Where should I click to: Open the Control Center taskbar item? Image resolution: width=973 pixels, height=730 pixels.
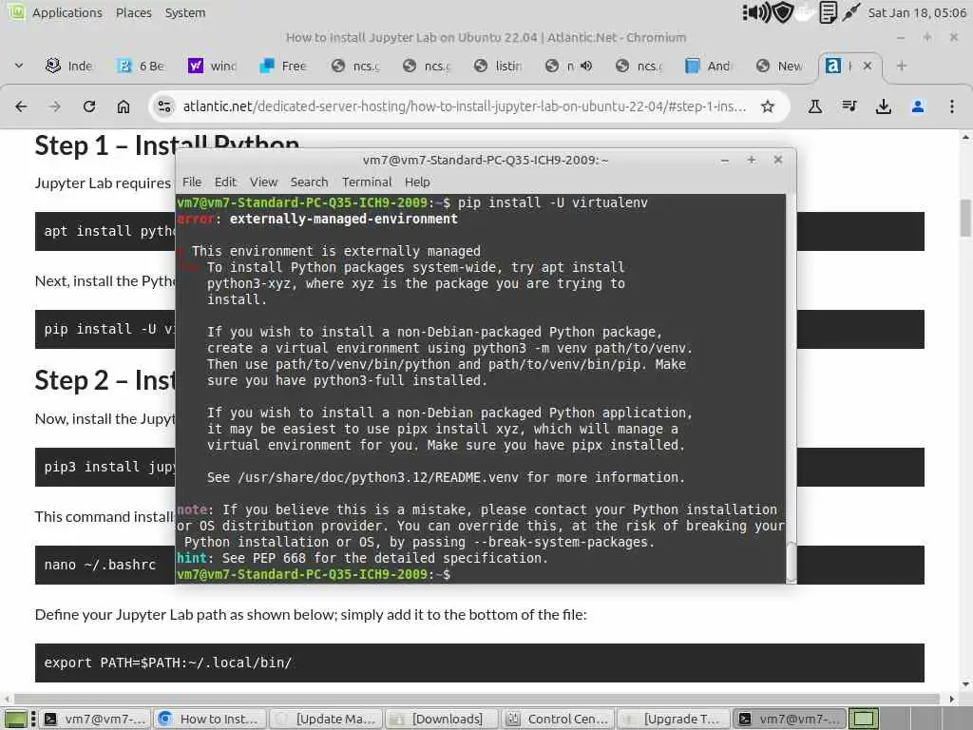click(558, 719)
